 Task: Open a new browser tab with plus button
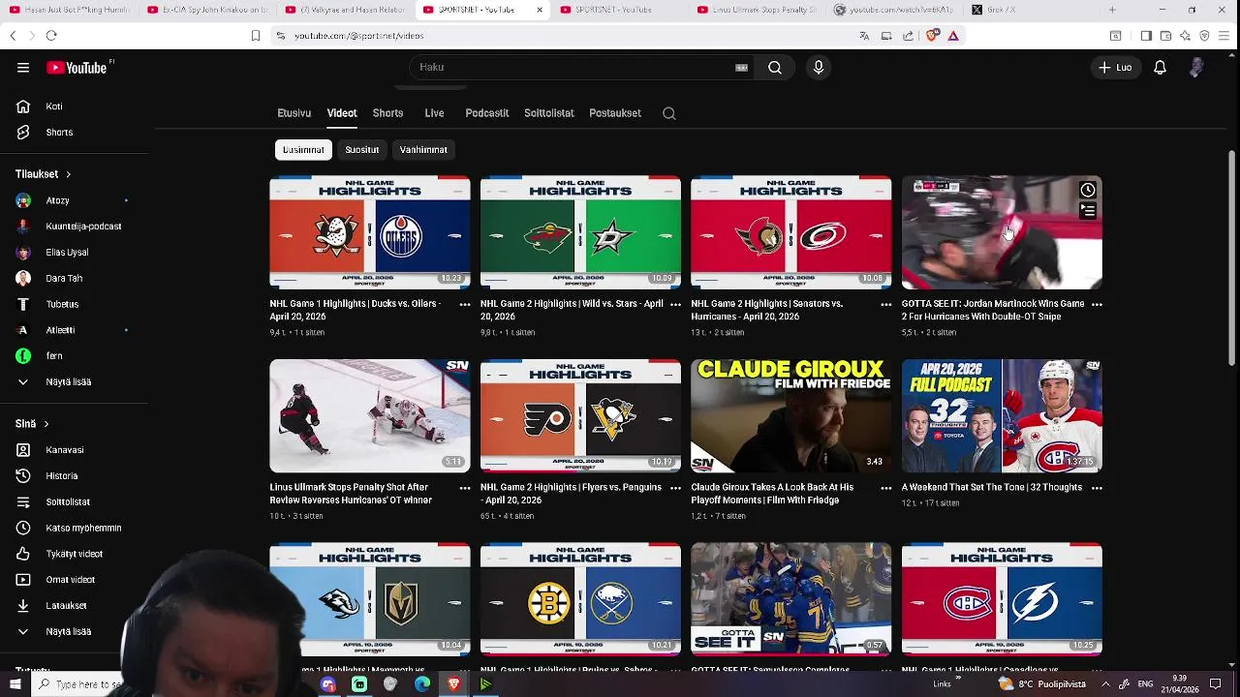1112,10
